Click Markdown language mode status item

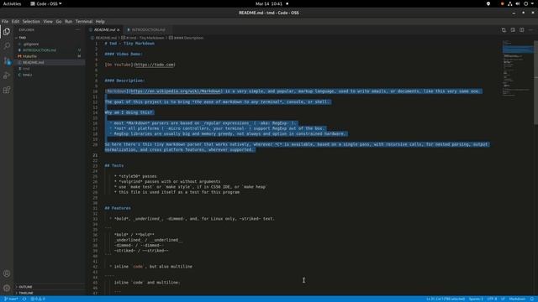coord(517,299)
